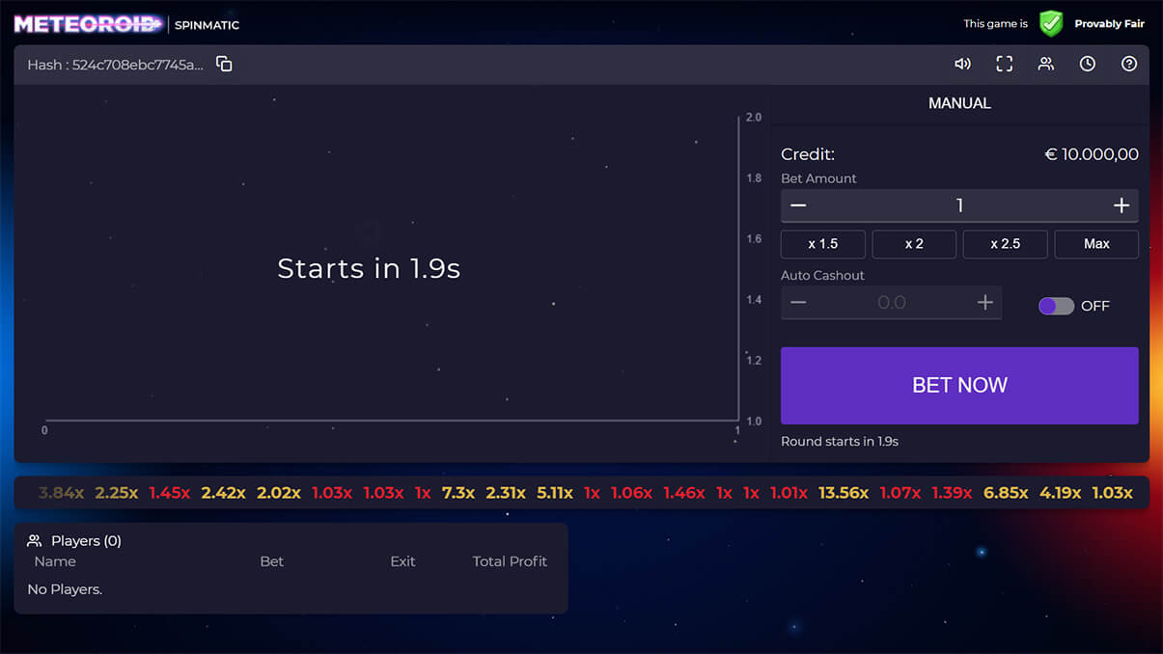Image resolution: width=1163 pixels, height=654 pixels.
Task: Copy the game hash to clipboard
Action: tap(224, 64)
